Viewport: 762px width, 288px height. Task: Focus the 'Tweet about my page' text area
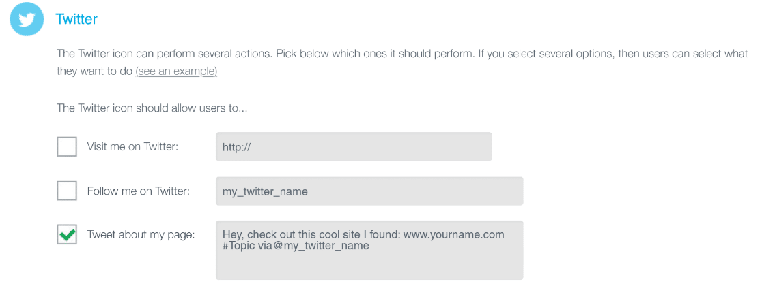coord(369,250)
